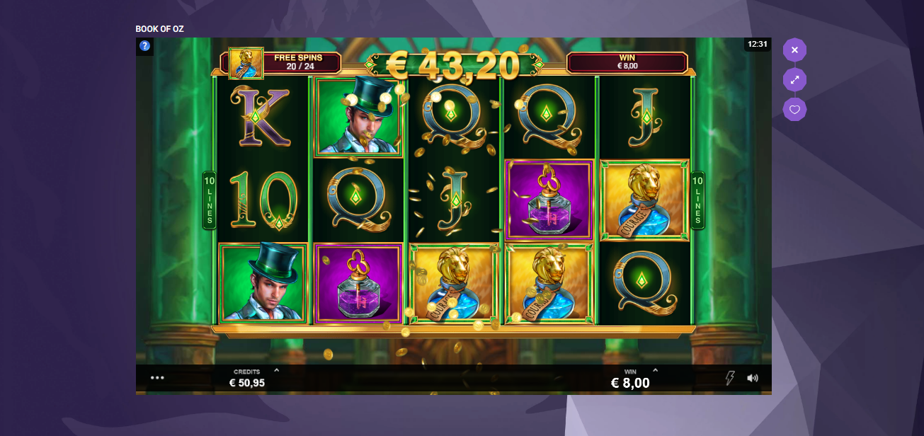This screenshot has width=924, height=436.
Task: Click the wizard symbol in top hat, second reel
Action: click(x=359, y=117)
